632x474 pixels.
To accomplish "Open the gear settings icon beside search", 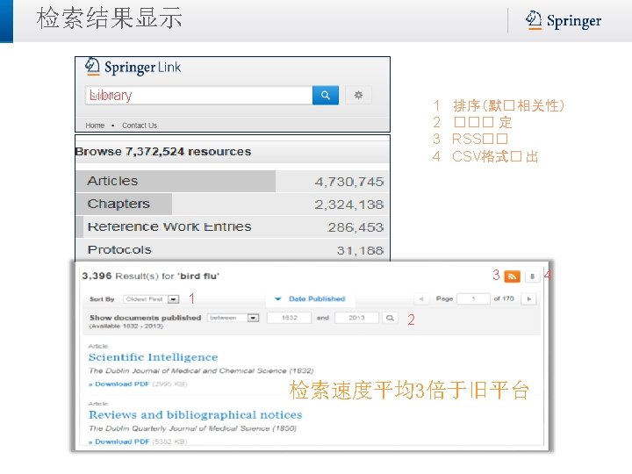I will point(358,95).
